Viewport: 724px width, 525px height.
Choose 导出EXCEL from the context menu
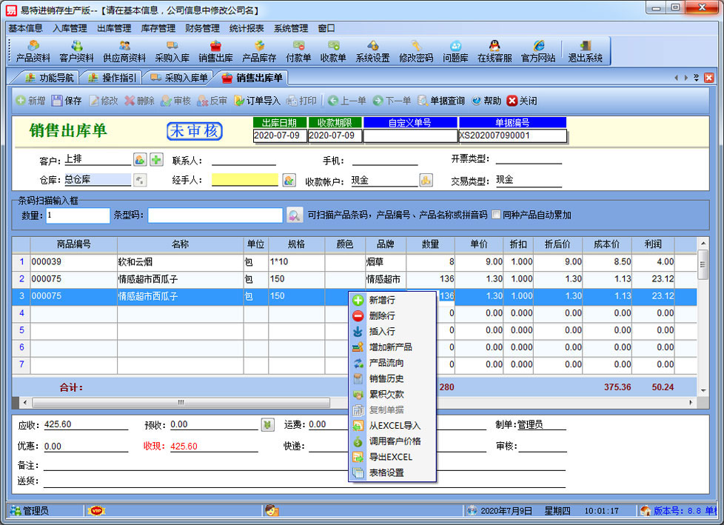click(390, 457)
